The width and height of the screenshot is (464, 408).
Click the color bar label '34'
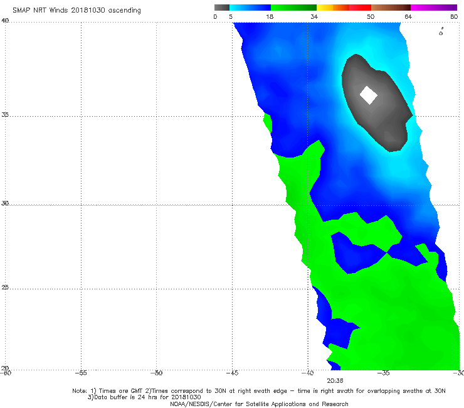314,17
